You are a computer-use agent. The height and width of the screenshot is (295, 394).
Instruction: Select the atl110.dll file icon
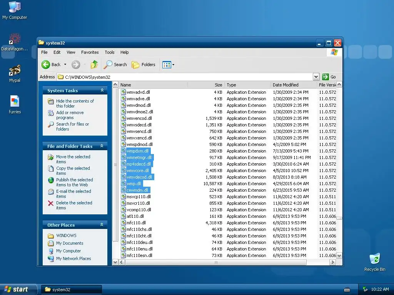pos(123,216)
